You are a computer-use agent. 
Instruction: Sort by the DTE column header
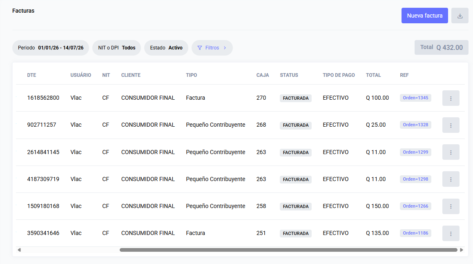point(32,75)
